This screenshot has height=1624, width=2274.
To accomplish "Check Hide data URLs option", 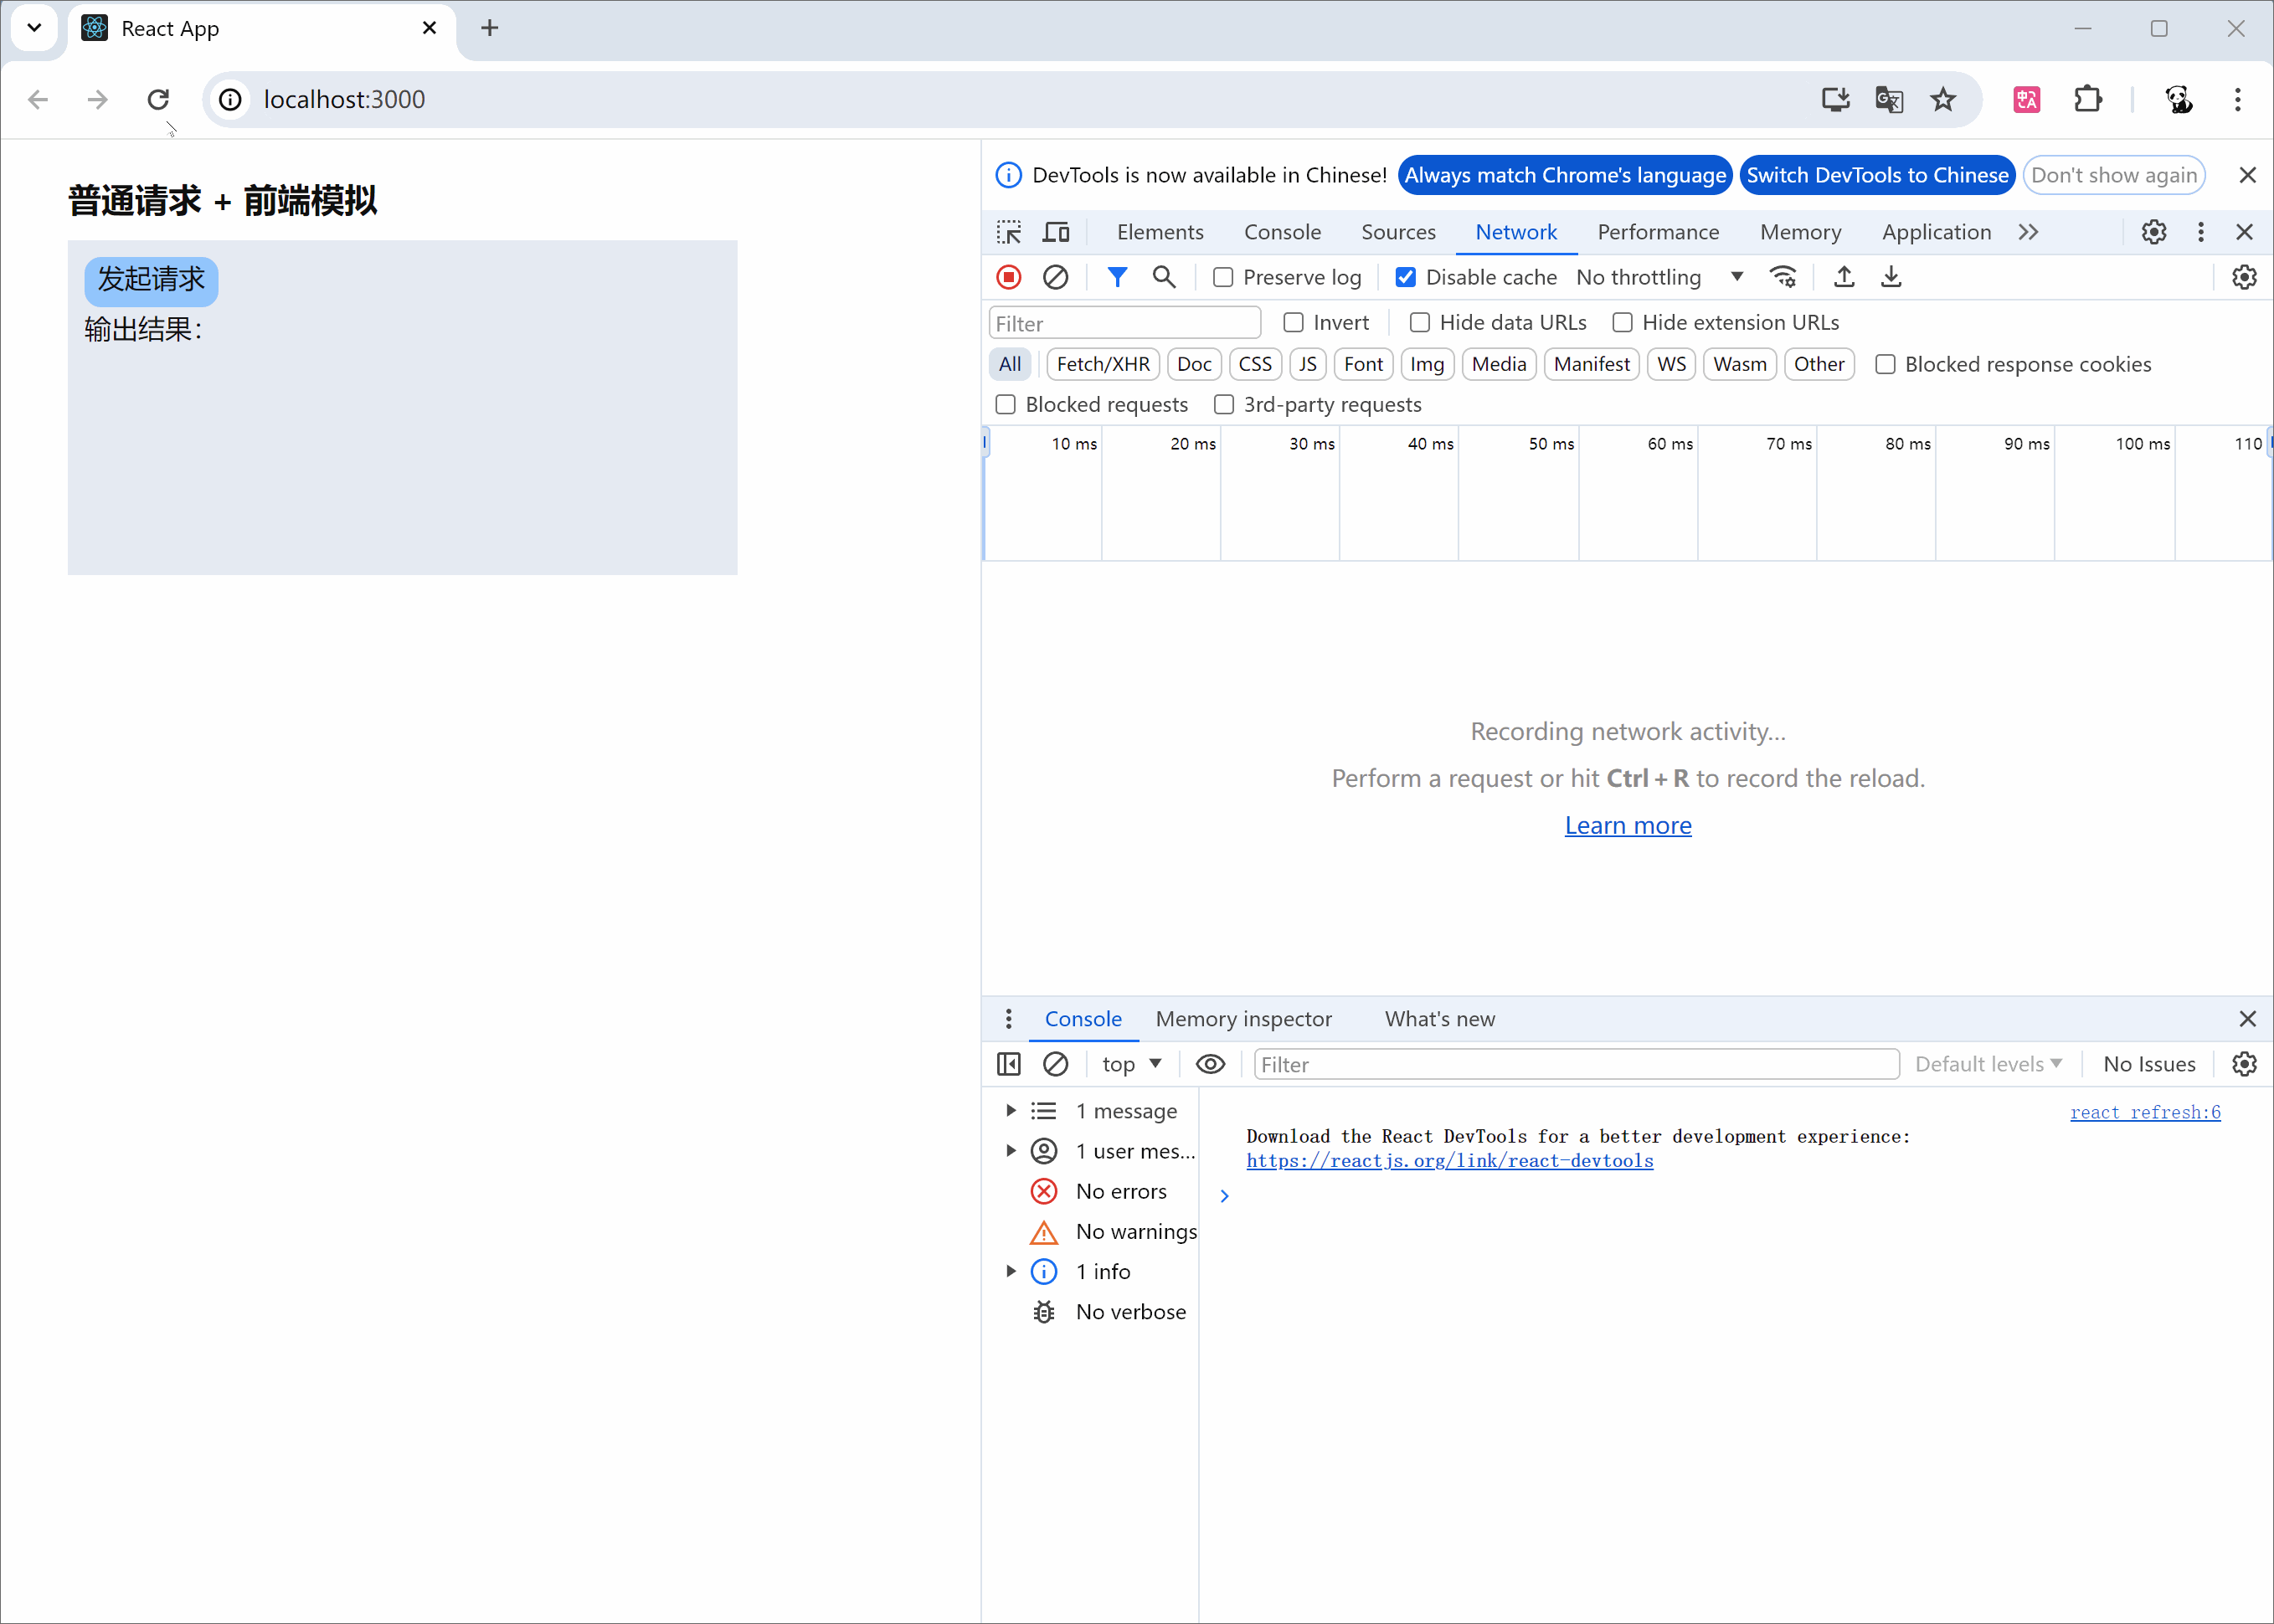I will 1419,322.
